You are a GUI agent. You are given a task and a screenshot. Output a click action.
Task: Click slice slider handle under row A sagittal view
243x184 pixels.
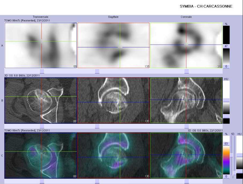click(x=97, y=71)
